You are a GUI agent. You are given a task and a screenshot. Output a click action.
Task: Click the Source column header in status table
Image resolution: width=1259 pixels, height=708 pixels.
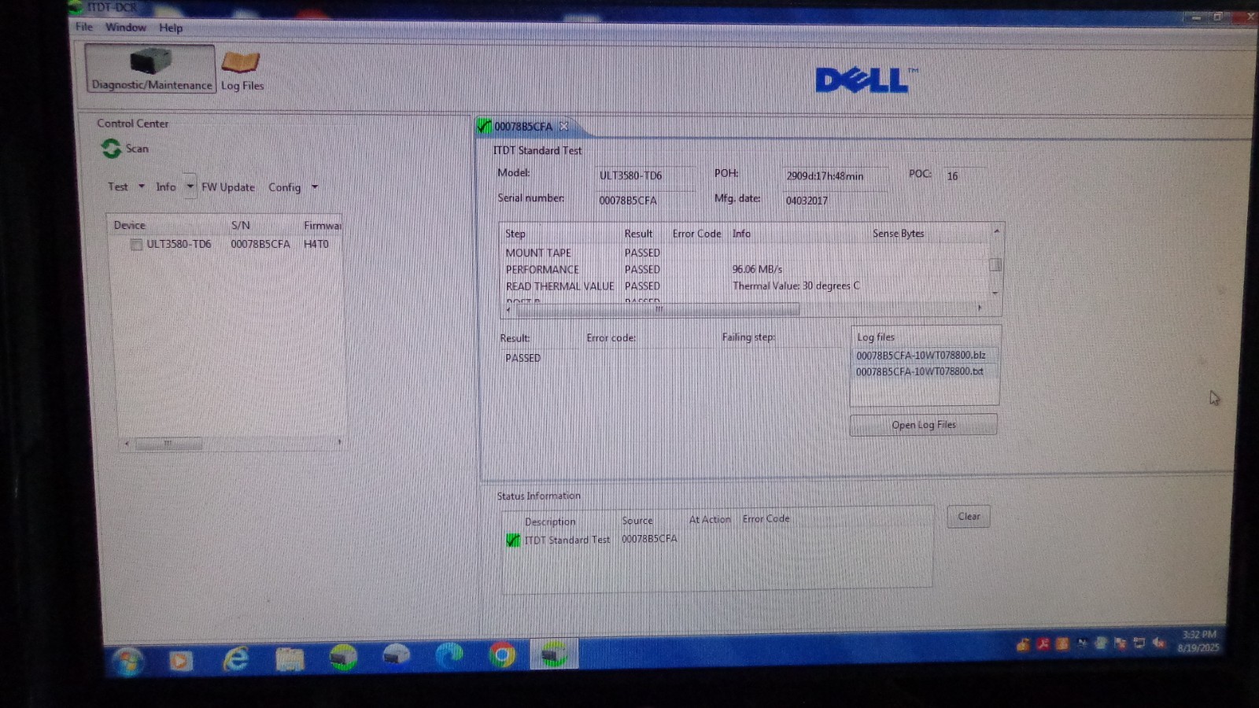coord(637,521)
